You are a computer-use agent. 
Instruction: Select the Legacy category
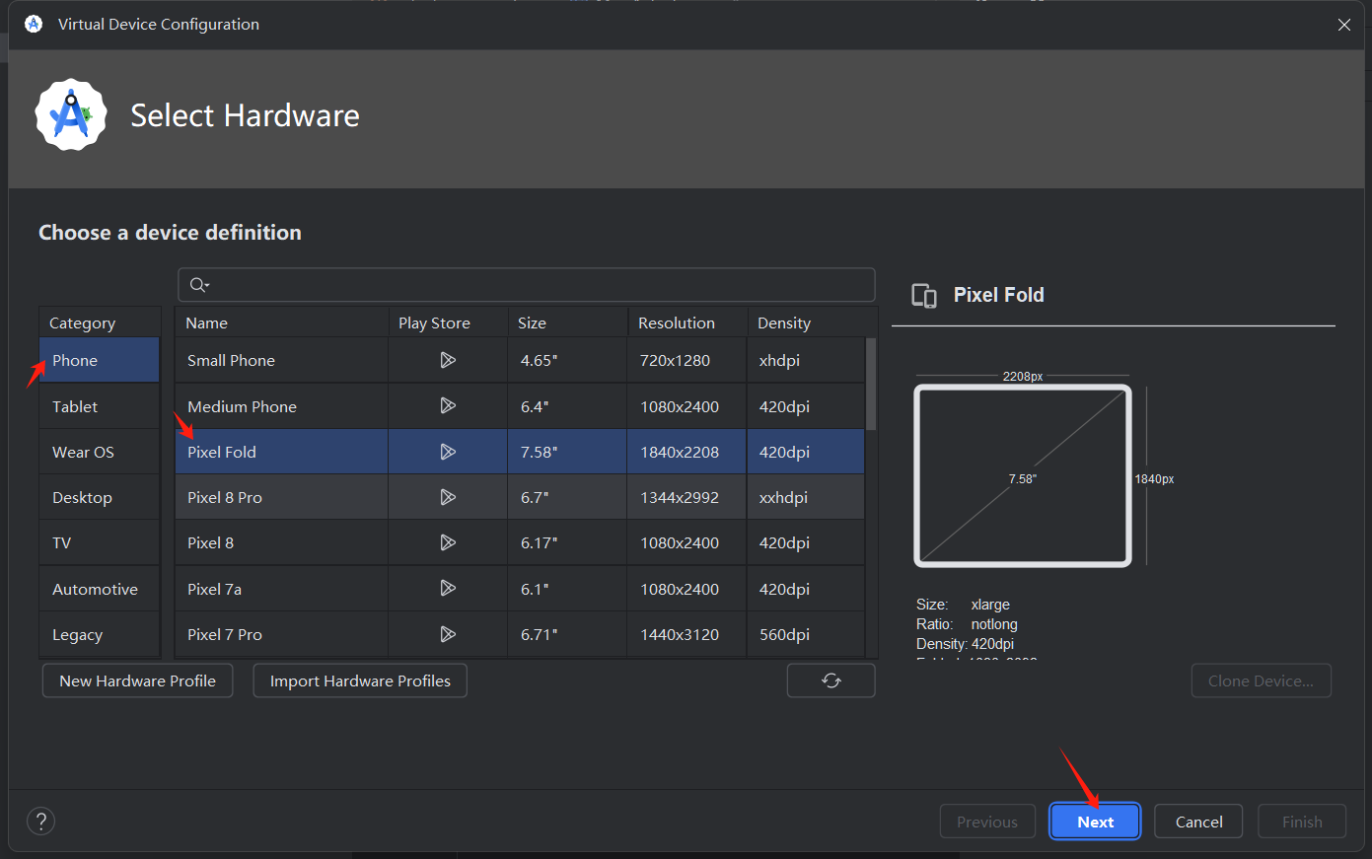100,634
